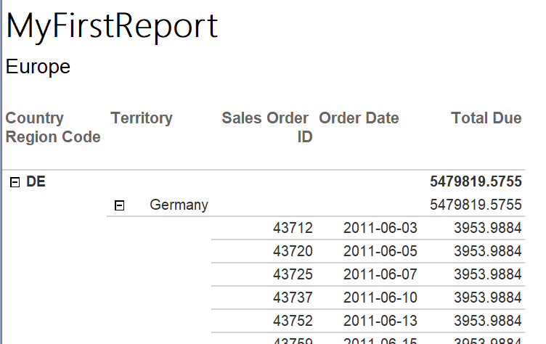Click the Germany subtotal 5479819.5755
The width and height of the screenshot is (546, 344).
tap(476, 205)
